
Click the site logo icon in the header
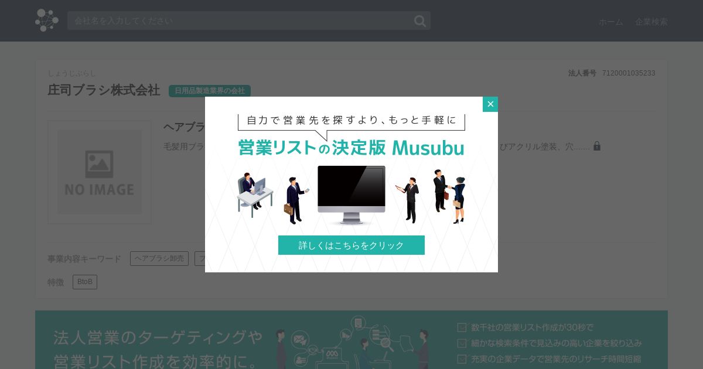[x=47, y=20]
